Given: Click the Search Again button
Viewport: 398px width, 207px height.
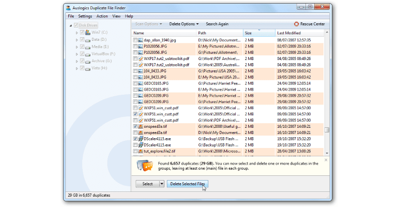Looking at the screenshot, I should 217,24.
